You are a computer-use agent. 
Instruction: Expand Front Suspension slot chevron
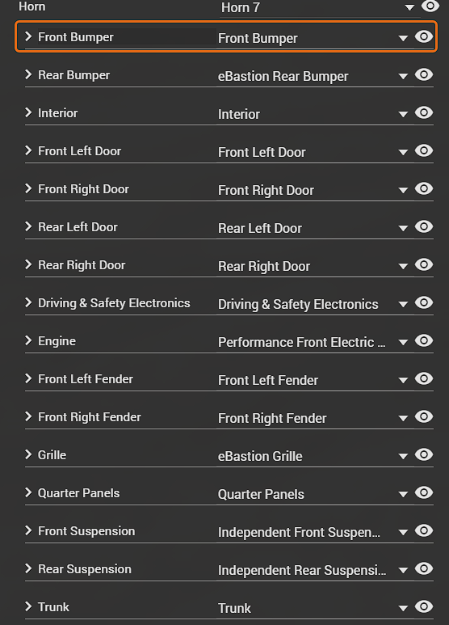(28, 530)
